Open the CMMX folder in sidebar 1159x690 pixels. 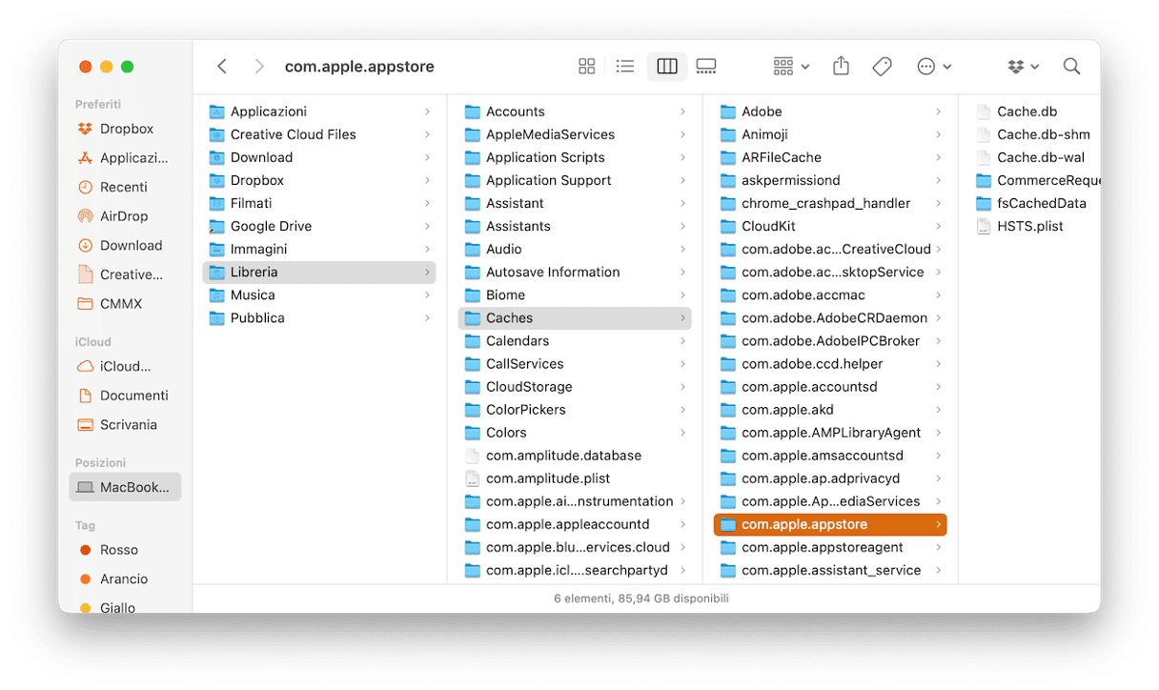[125, 303]
